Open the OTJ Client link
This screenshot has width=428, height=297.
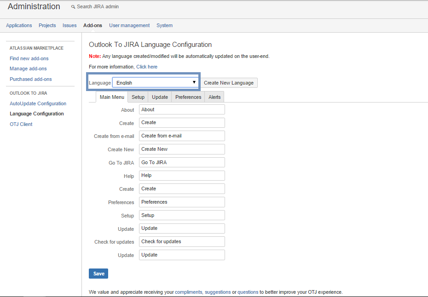[21, 124]
